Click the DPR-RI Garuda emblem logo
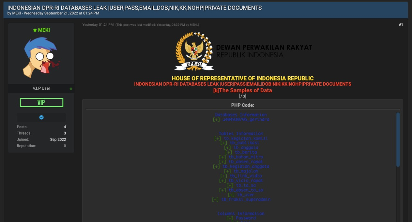The height and width of the screenshot is (222, 412). click(x=194, y=51)
